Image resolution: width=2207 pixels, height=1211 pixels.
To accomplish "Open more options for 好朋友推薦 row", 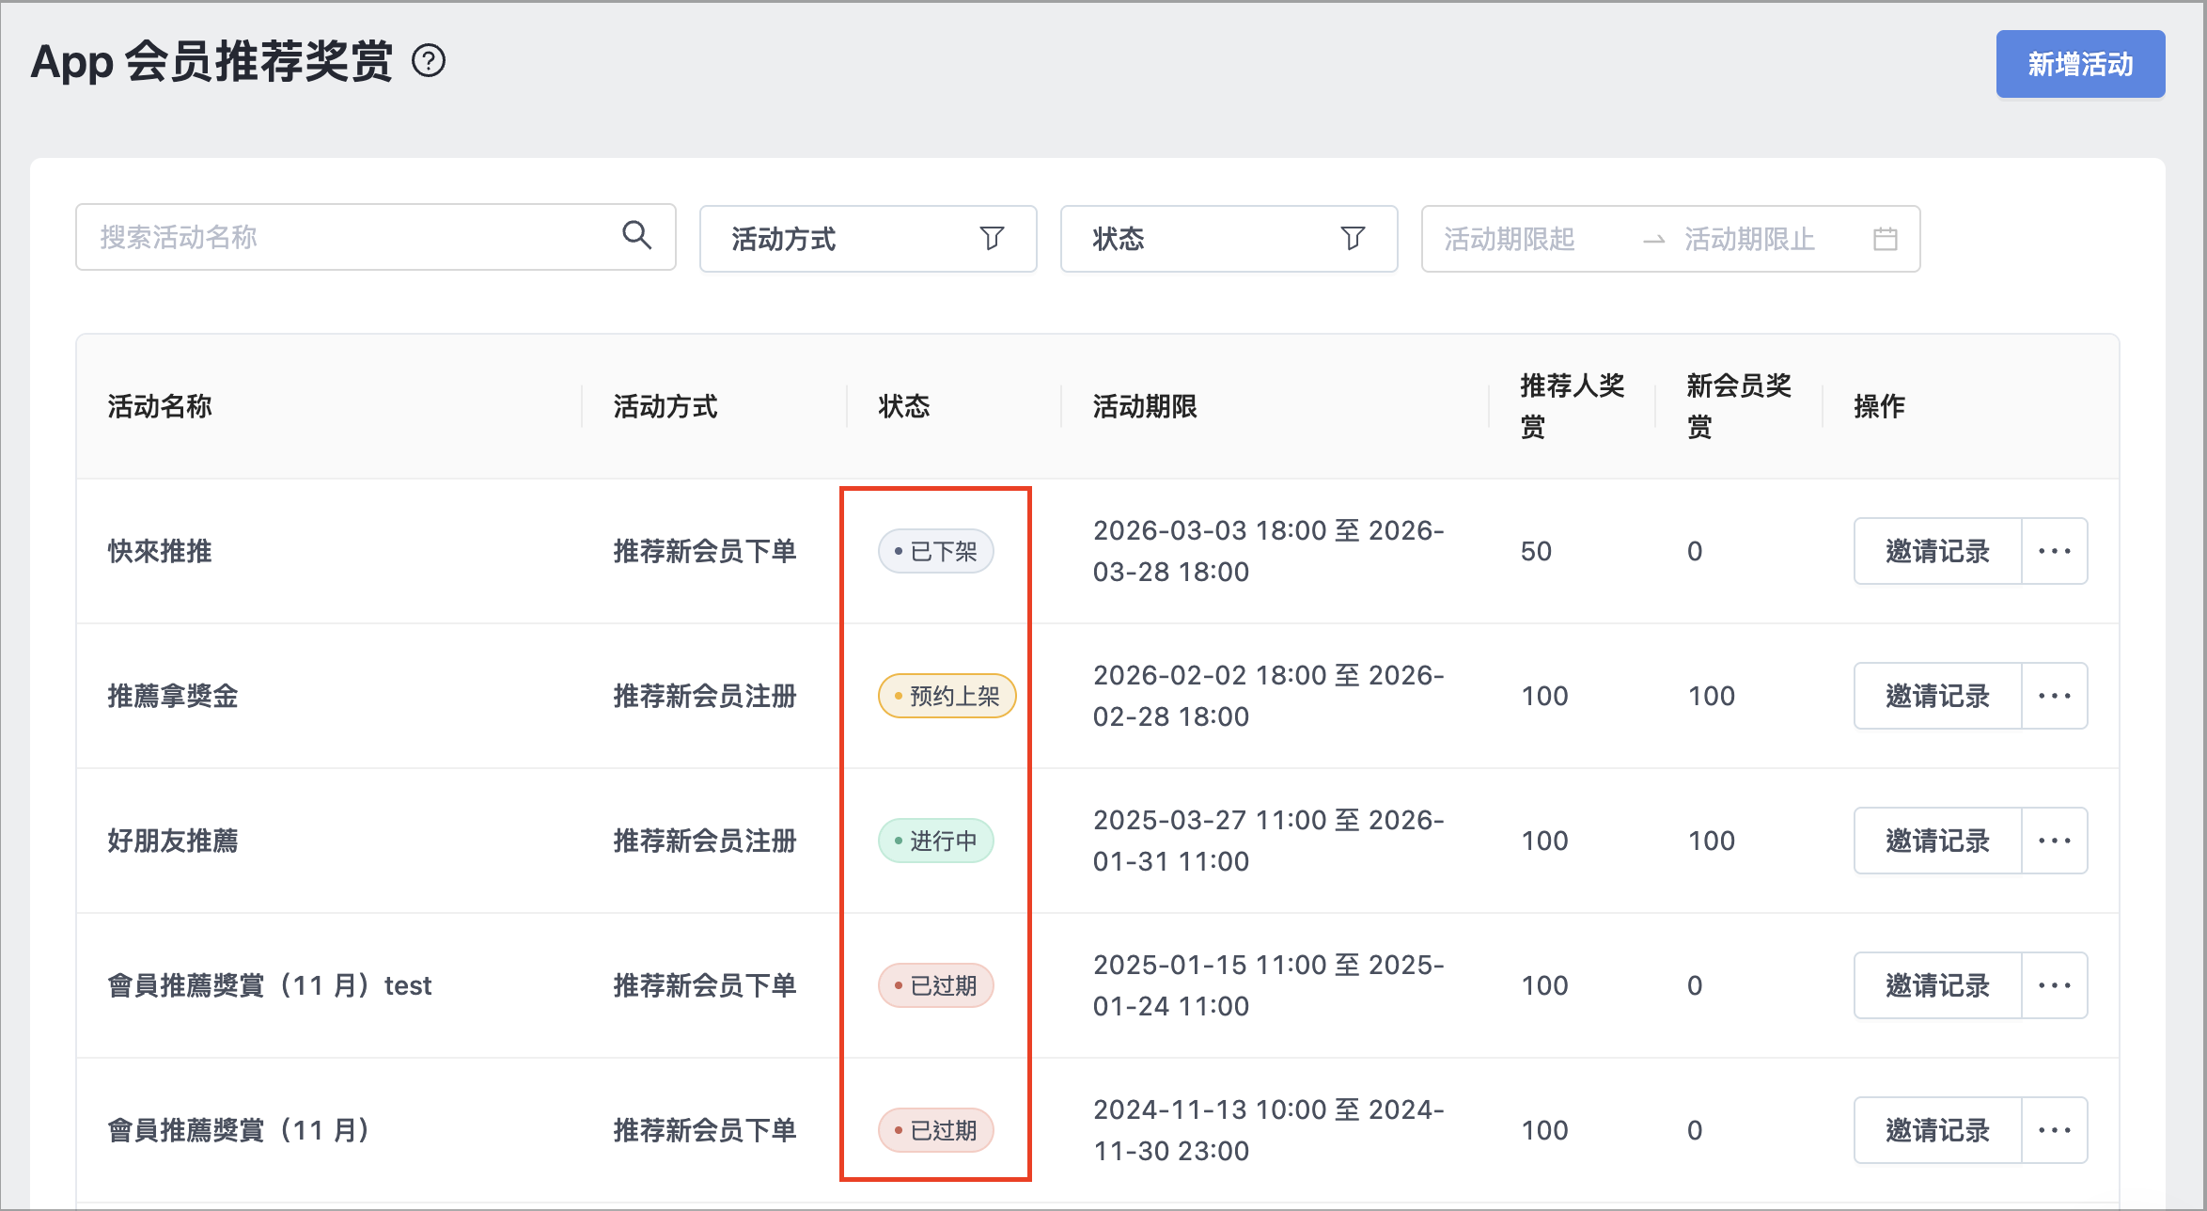I will tap(2055, 841).
